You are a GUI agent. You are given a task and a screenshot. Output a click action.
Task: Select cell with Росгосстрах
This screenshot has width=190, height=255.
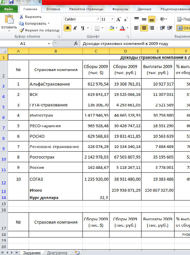point(56,157)
